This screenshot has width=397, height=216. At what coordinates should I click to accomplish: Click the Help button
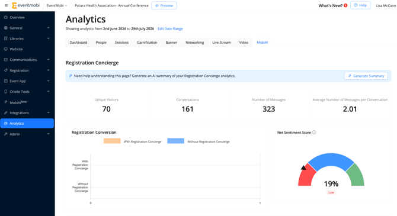pyautogui.click(x=360, y=5)
